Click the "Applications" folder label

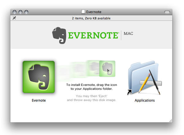pyautogui.click(x=145, y=100)
